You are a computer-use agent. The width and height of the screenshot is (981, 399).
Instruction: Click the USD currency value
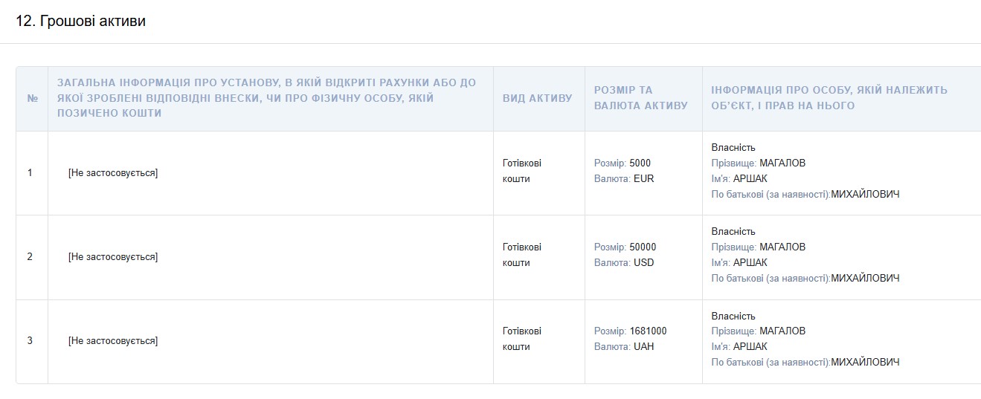pos(643,263)
